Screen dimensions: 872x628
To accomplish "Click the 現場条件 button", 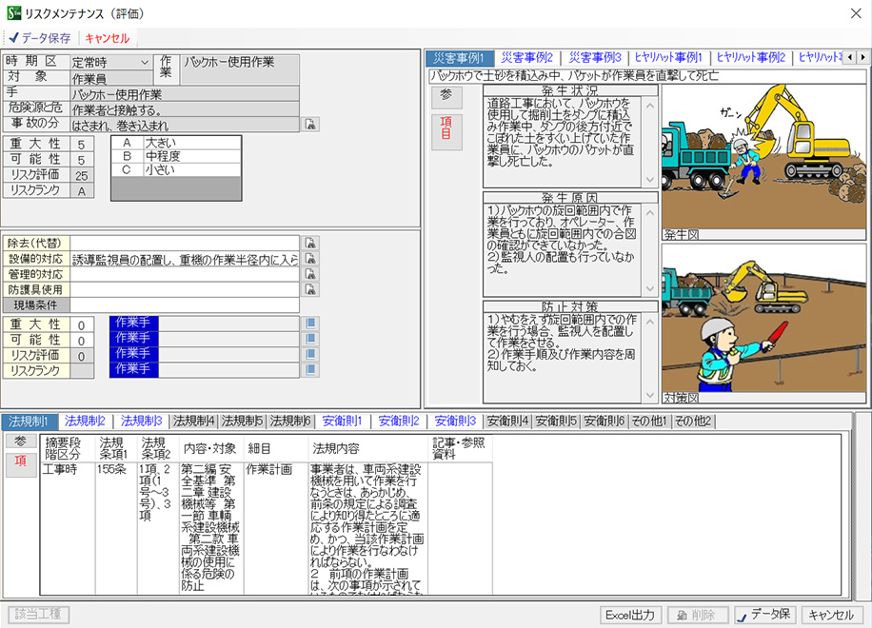I will tap(36, 305).
